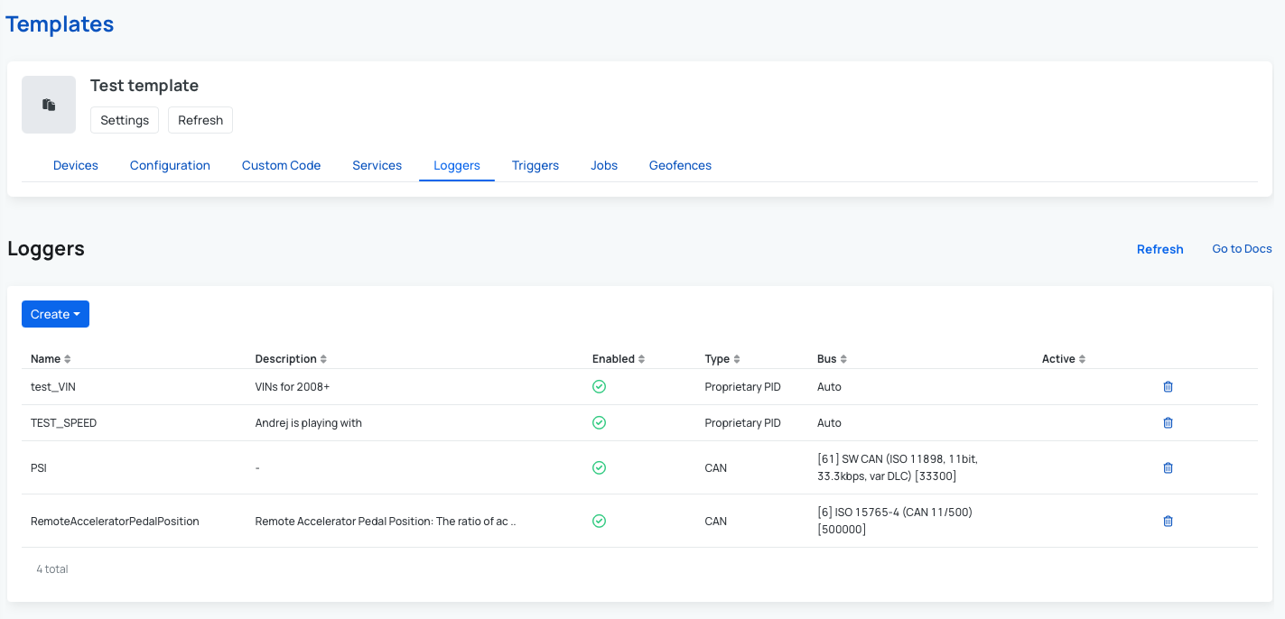
Task: Open the TEST_SPEED logger row
Action: pyautogui.click(x=63, y=422)
